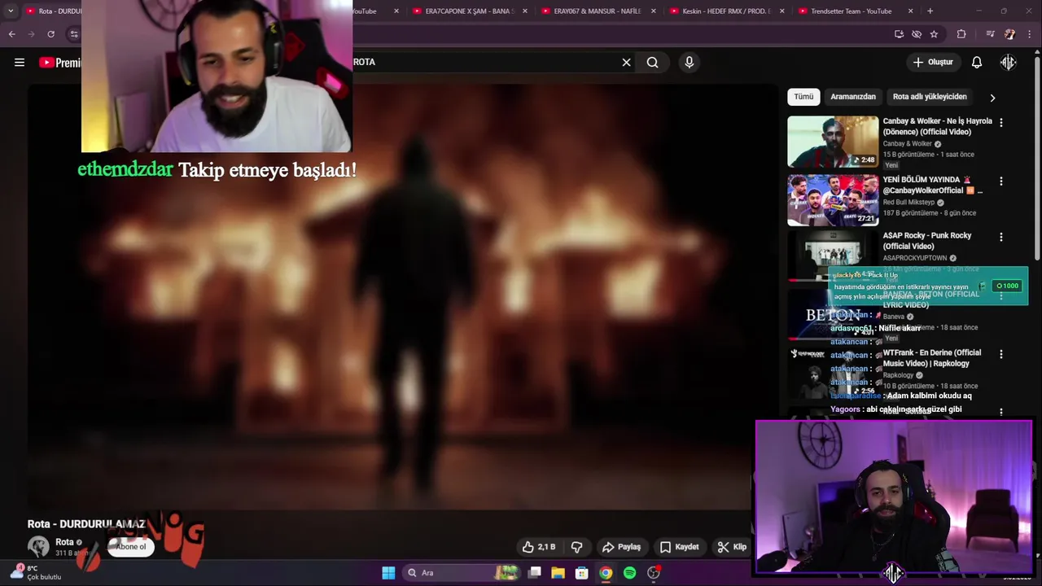Open Chrome media control icon
This screenshot has width=1042, height=586.
pyautogui.click(x=990, y=34)
